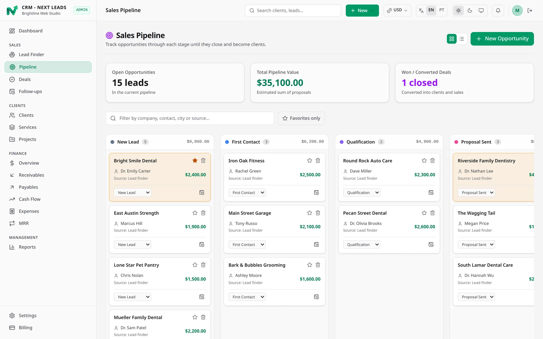Use system theme monitor icon
This screenshot has width=543, height=339.
(481, 11)
